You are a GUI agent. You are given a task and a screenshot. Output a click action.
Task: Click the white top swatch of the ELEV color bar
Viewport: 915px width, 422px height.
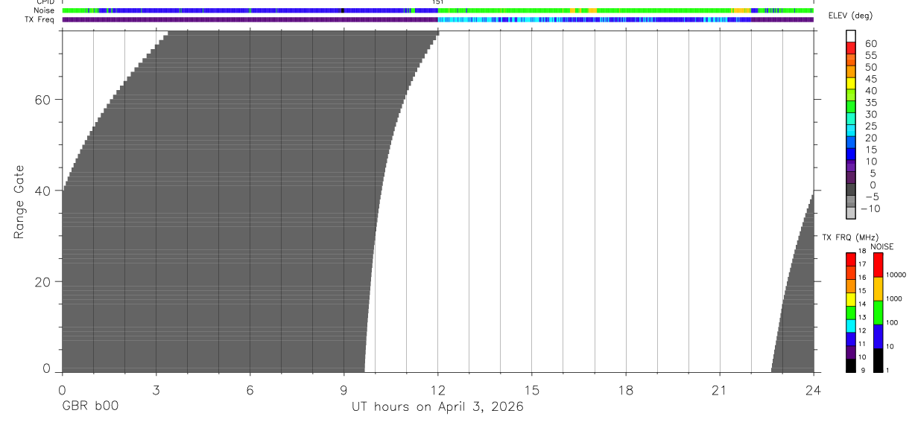850,36
